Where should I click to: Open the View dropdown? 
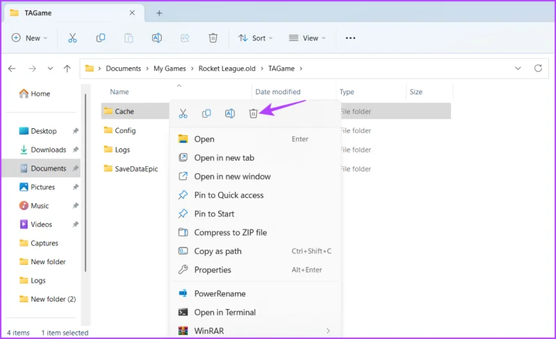307,38
